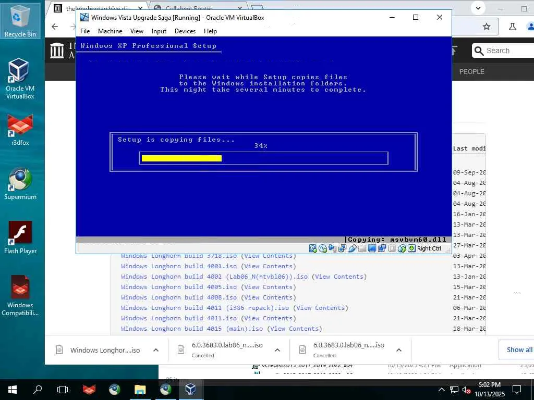
Task: Open the Windows Start menu
Action: (x=13, y=389)
